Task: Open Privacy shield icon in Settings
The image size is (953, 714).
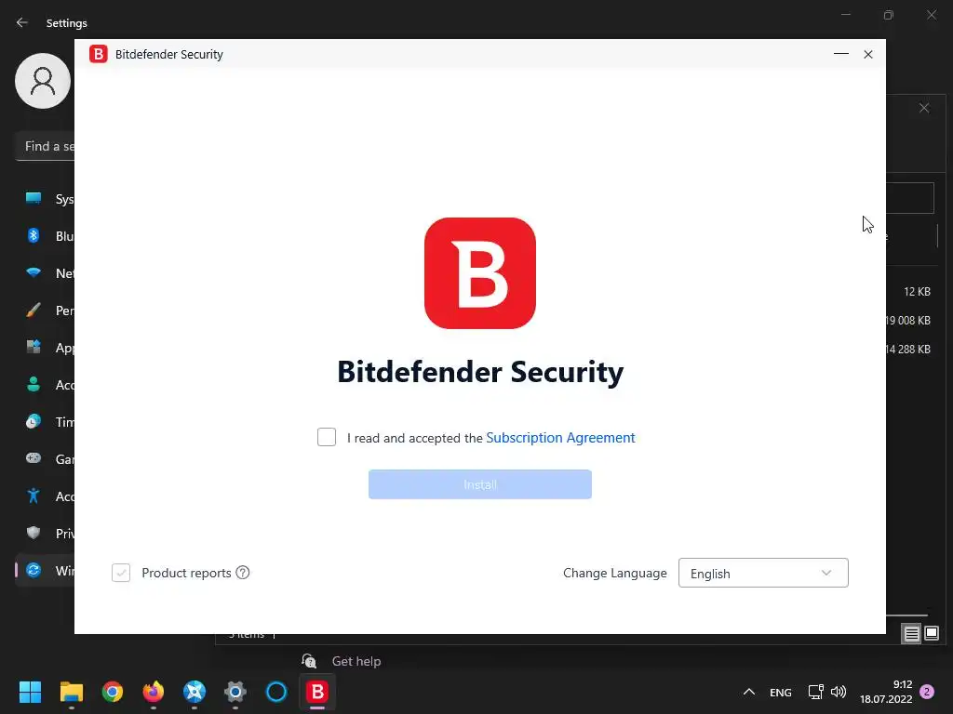Action: pyautogui.click(x=34, y=533)
